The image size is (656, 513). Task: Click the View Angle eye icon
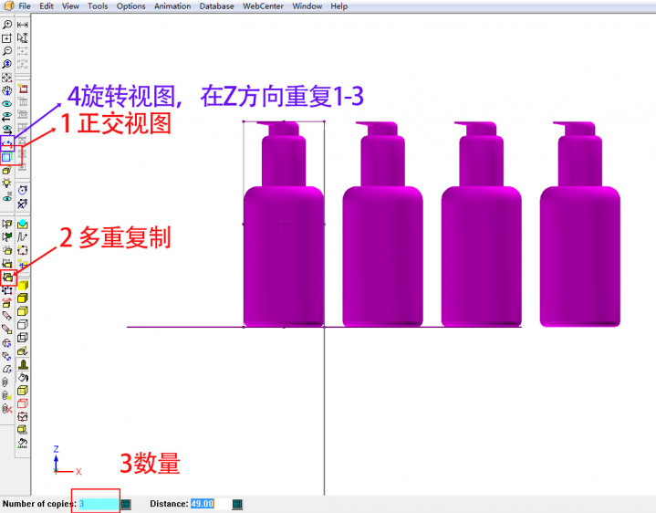click(x=7, y=104)
